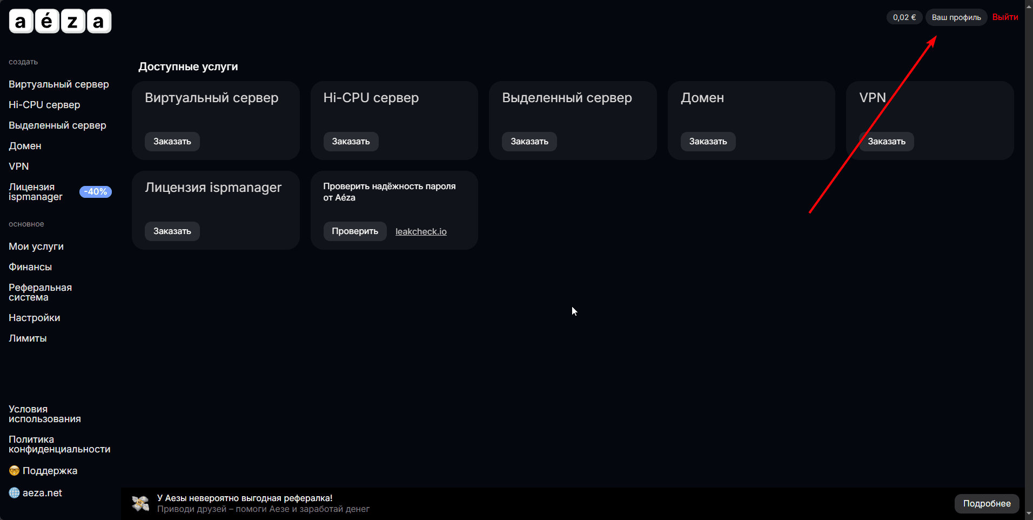The height and width of the screenshot is (520, 1033).
Task: Open the 0,02 € balance indicator
Action: point(904,17)
